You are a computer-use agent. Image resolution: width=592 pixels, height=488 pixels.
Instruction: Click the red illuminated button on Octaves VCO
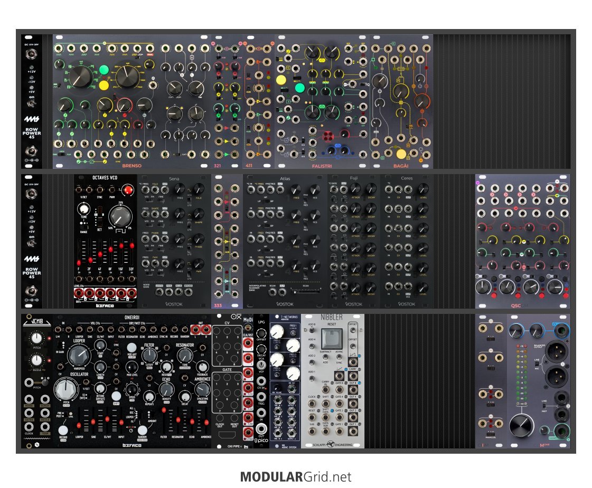128,190
